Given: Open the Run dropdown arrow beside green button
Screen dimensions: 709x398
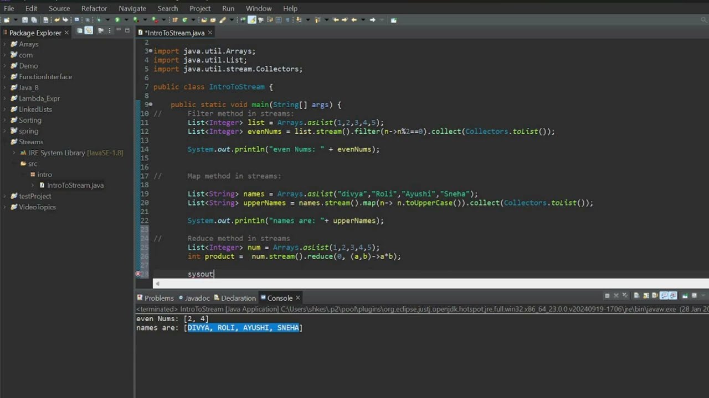Looking at the screenshot, I should click(x=126, y=20).
